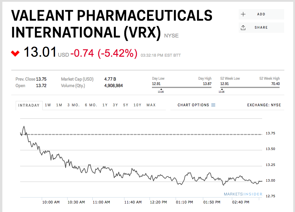Switch chart to 3 MO. range
This screenshot has height=212, width=295.
73,105
